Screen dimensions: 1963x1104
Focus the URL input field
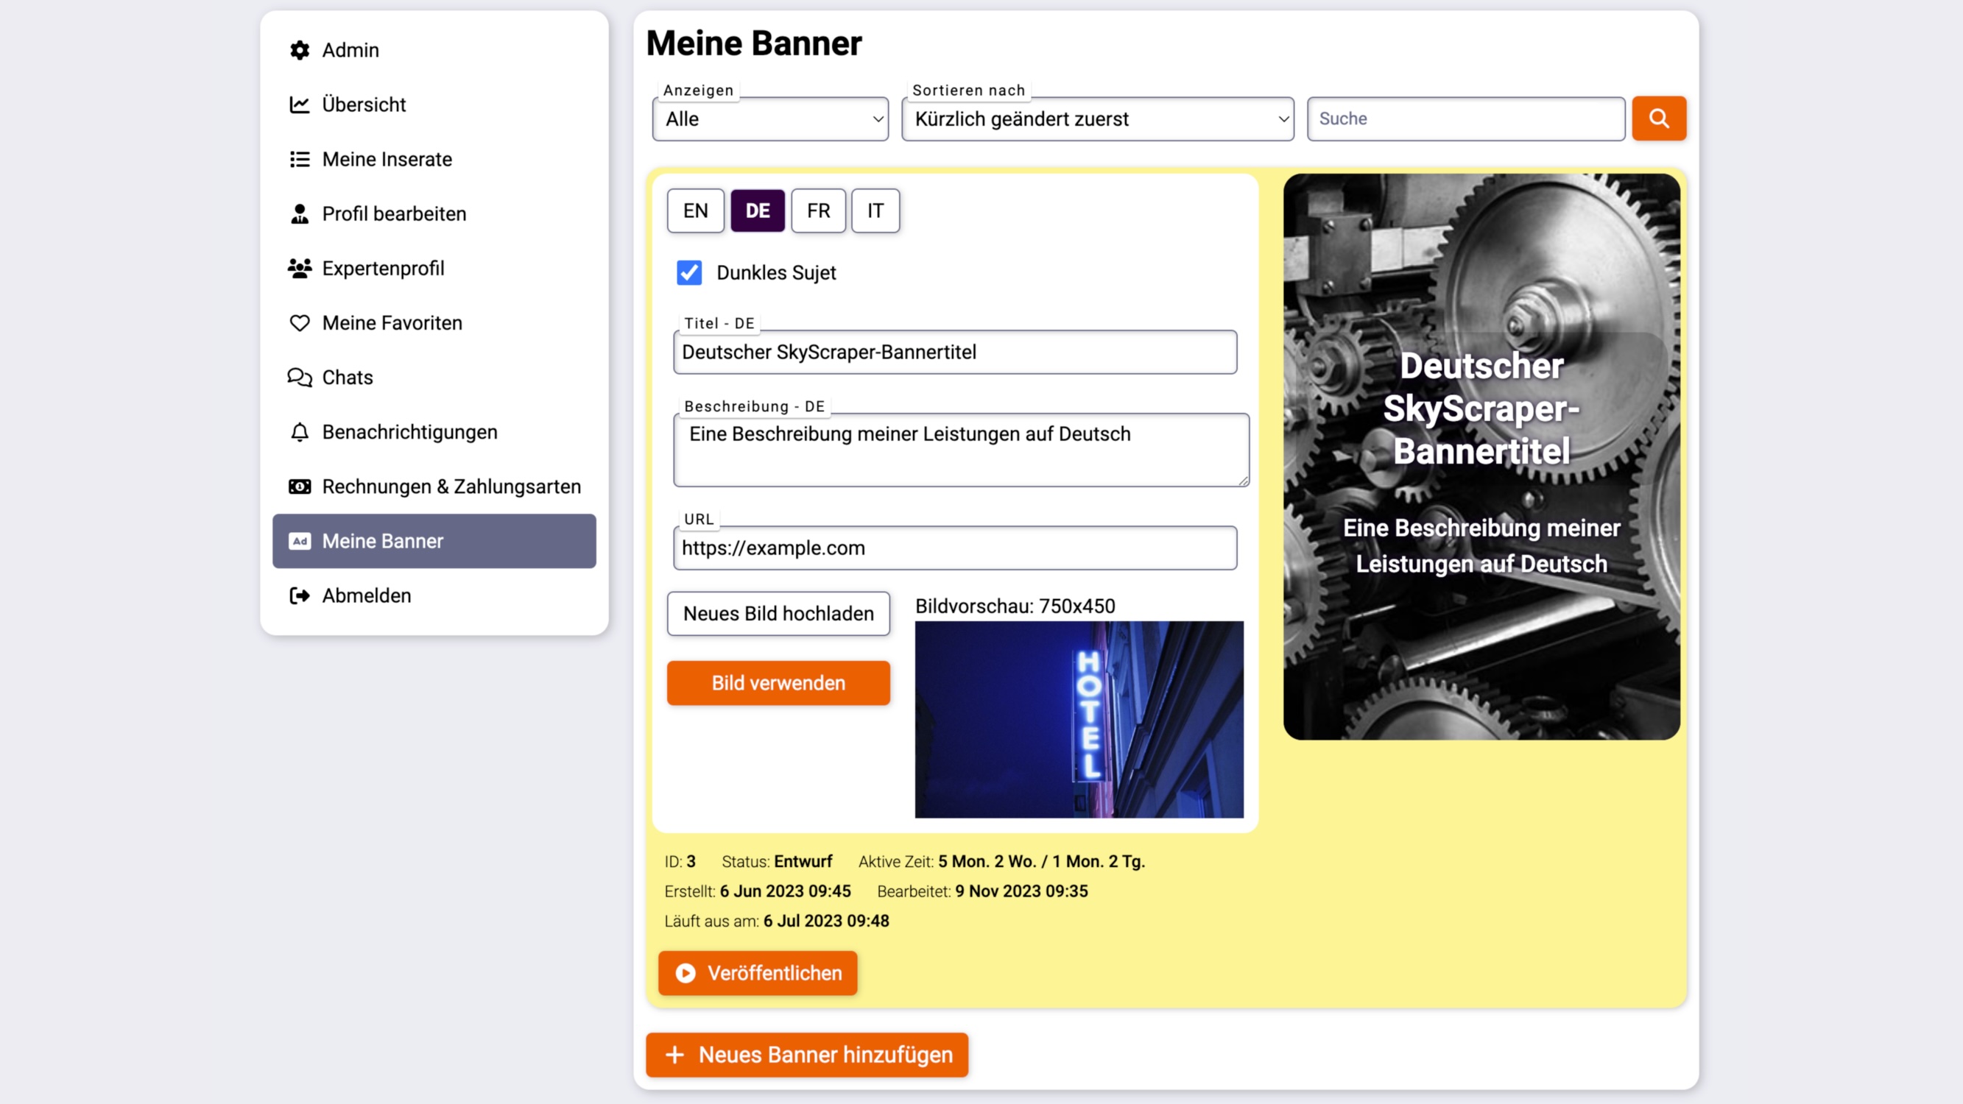pos(954,548)
